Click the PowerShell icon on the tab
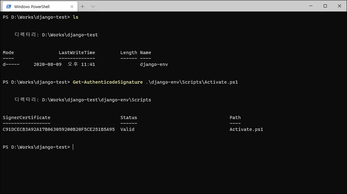Viewport: 347px width, 194px height. tap(9, 7)
